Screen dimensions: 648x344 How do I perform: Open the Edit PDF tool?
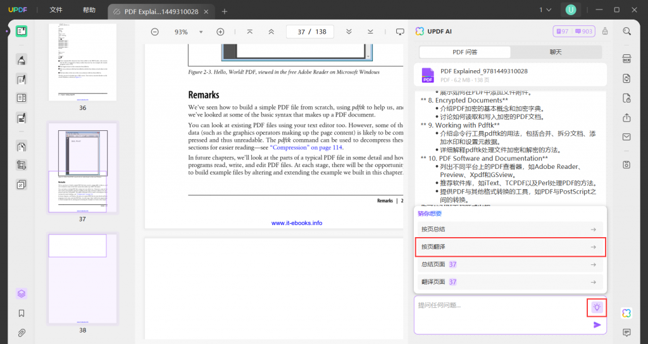pos(22,79)
